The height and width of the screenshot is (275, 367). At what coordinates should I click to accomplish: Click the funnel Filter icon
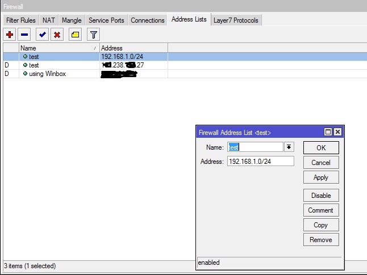(93, 35)
